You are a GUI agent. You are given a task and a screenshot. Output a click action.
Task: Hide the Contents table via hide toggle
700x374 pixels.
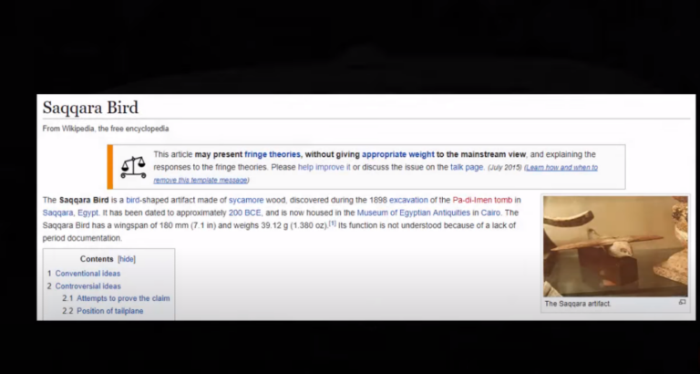[x=127, y=259]
